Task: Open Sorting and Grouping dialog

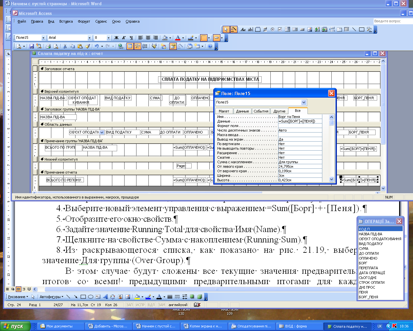Action: pyautogui.click(x=145, y=46)
